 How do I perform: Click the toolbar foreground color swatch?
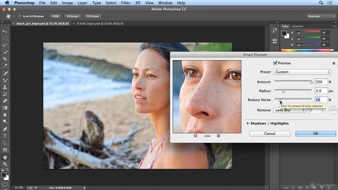point(4,175)
